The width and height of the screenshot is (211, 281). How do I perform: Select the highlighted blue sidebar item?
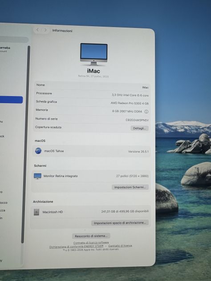(x=11, y=100)
